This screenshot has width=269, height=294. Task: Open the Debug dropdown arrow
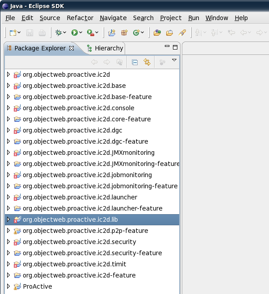pos(65,33)
